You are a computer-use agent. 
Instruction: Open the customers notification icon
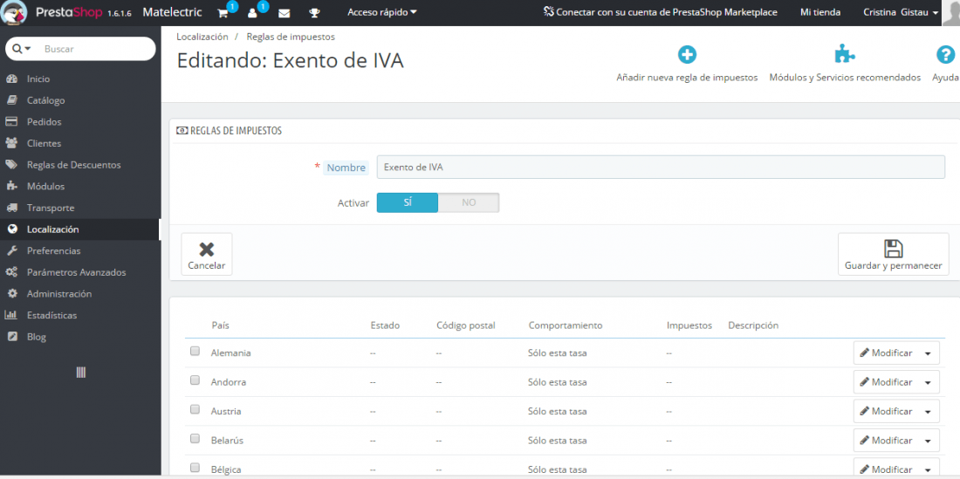pyautogui.click(x=253, y=12)
